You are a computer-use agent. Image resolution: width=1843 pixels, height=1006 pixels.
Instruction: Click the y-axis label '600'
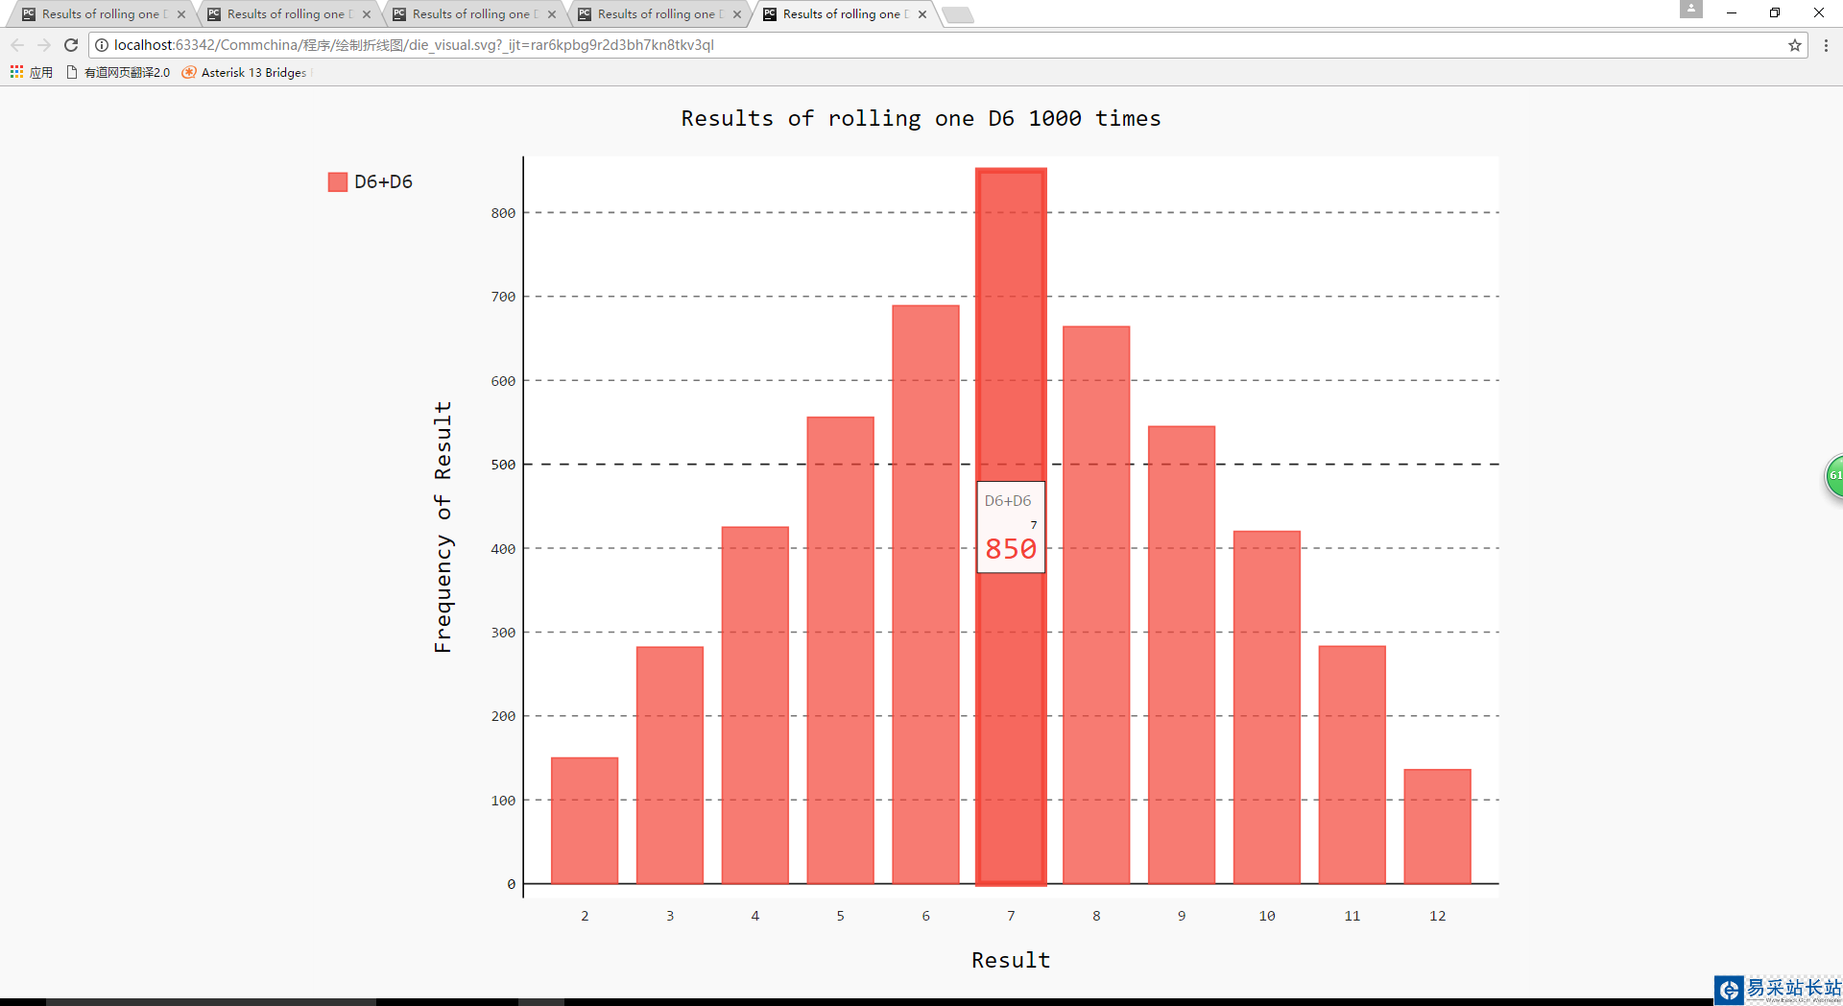tap(503, 381)
